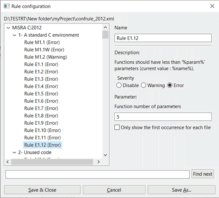Click the Find next button
This screenshot has height=198, width=219.
tap(203, 174)
